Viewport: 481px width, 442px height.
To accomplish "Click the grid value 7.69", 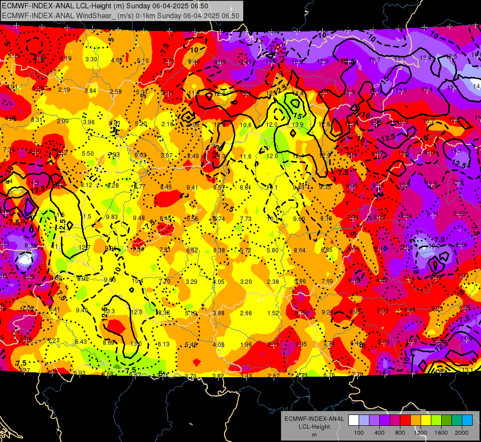I will point(327,281).
